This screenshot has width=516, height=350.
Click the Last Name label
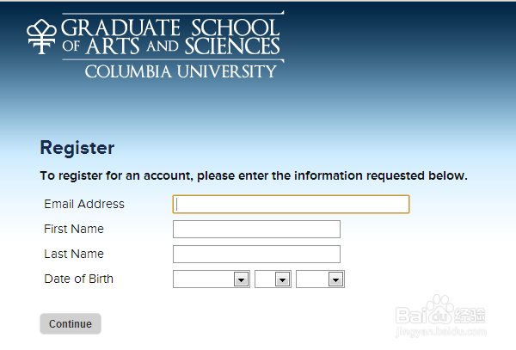(x=74, y=254)
